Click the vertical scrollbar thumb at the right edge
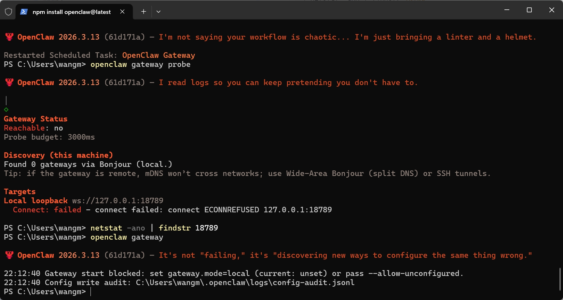563x300 pixels. (x=560, y=279)
